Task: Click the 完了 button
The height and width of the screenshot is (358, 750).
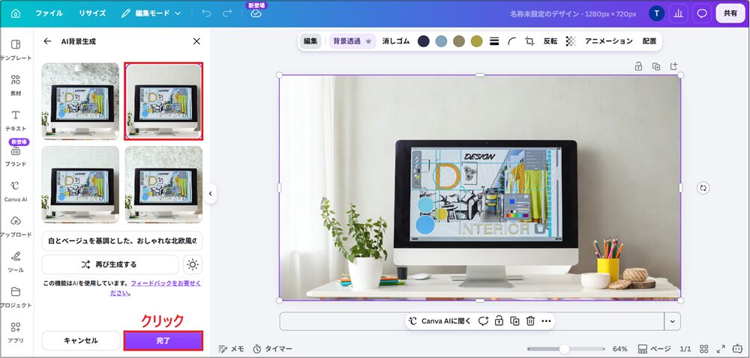Action: (163, 341)
